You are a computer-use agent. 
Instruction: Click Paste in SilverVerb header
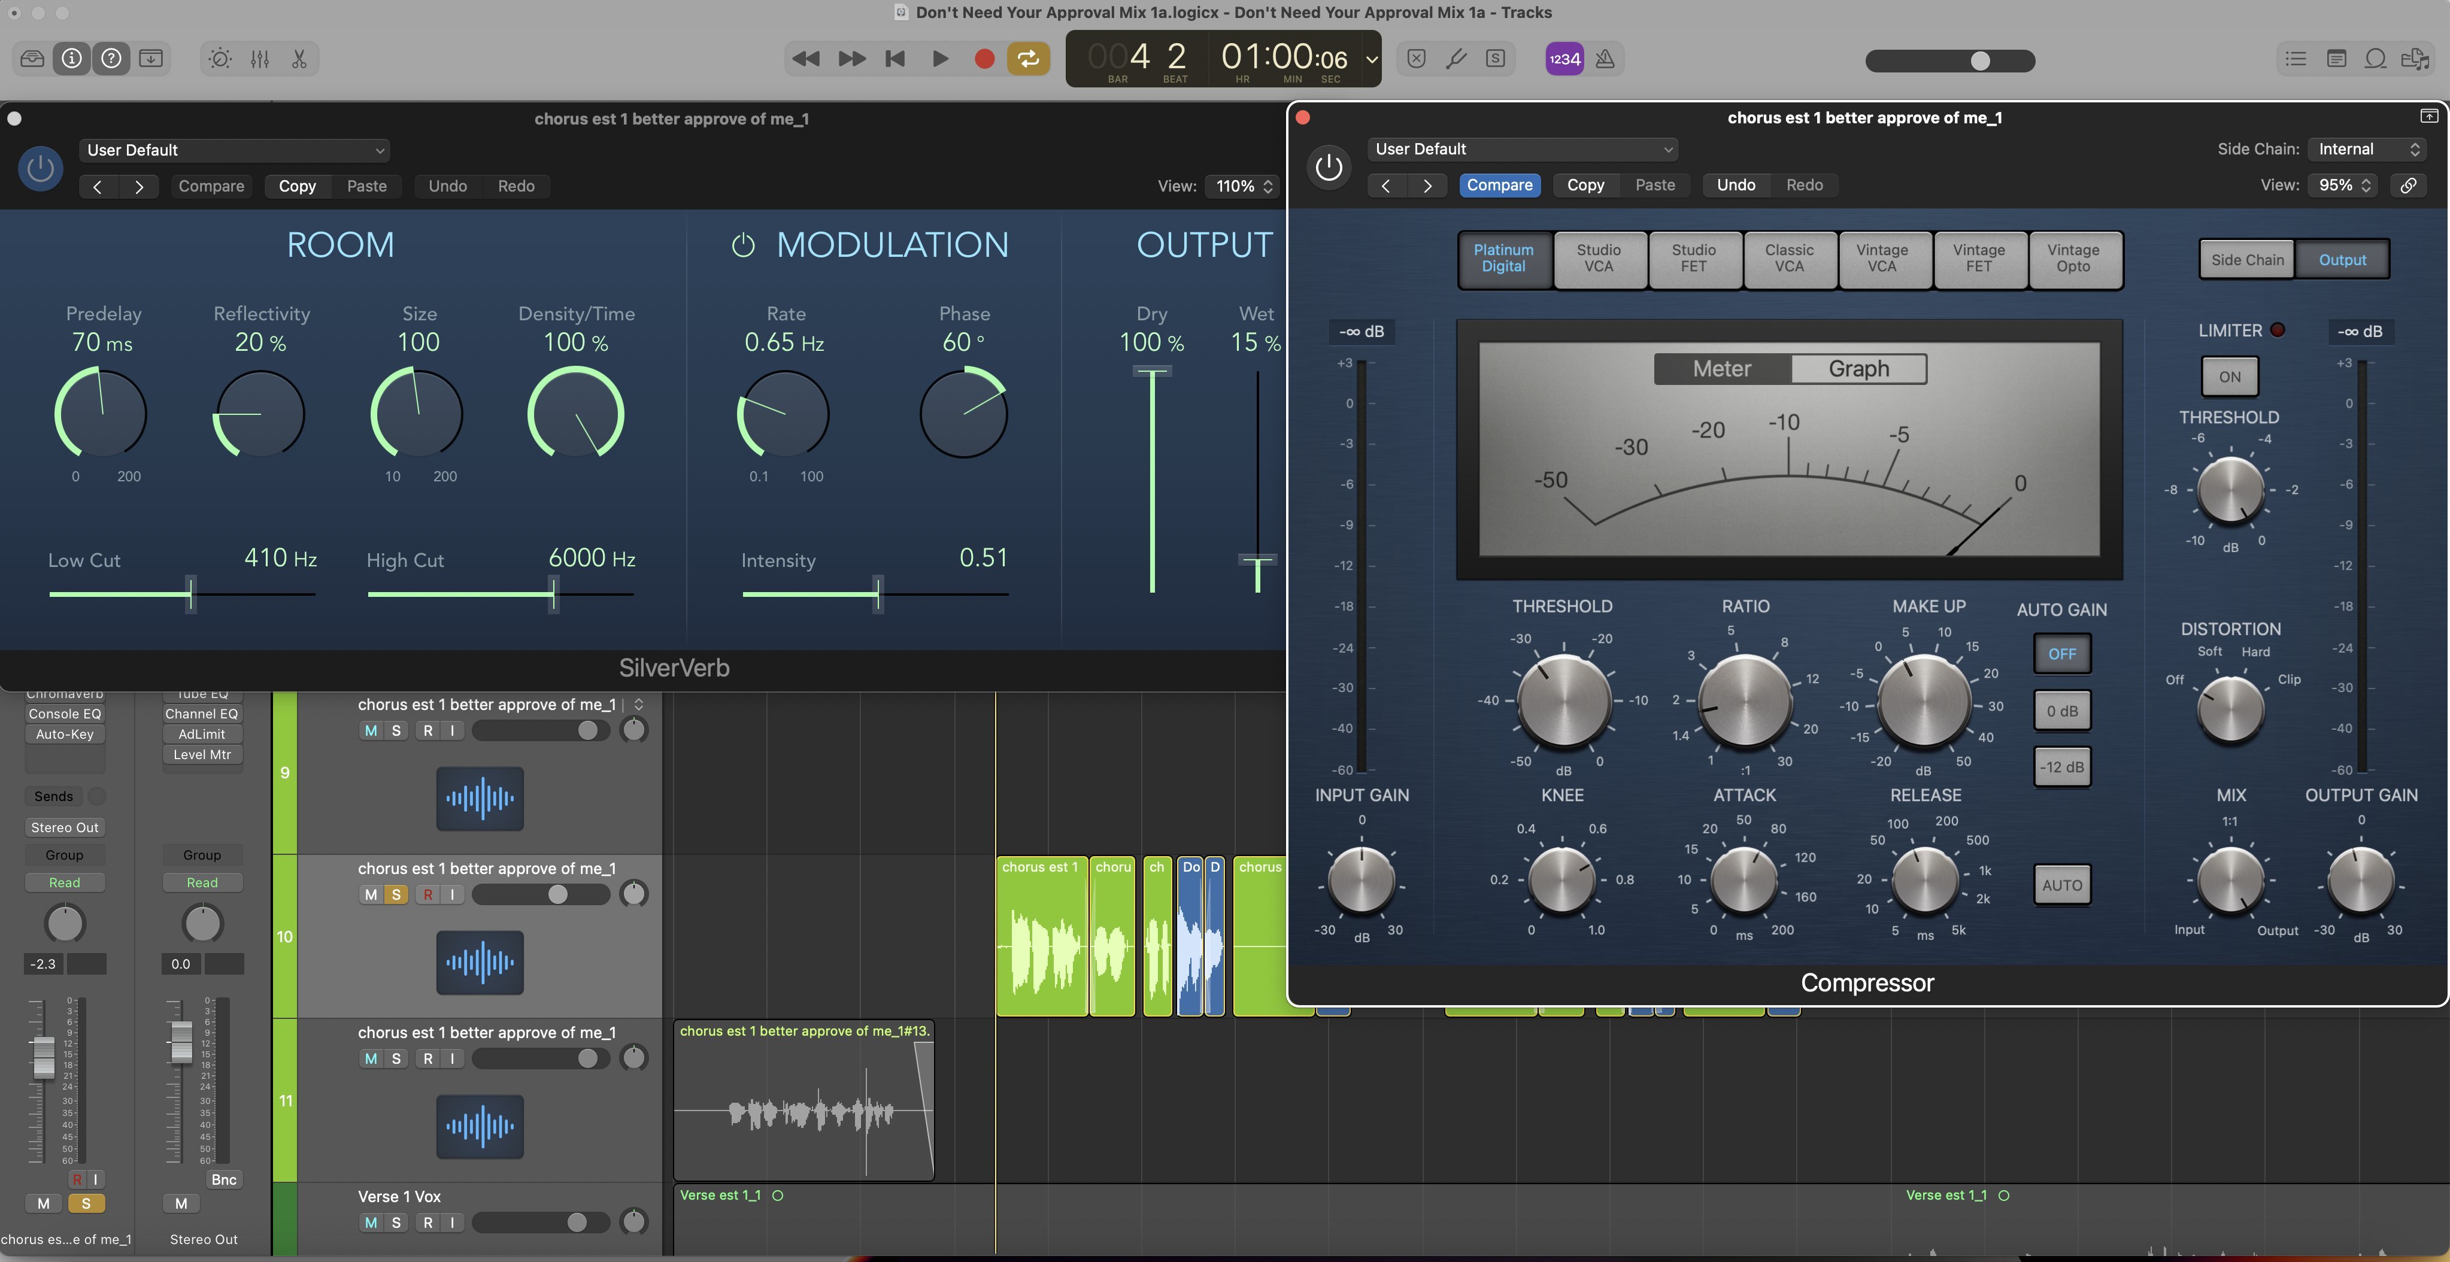[x=367, y=186]
